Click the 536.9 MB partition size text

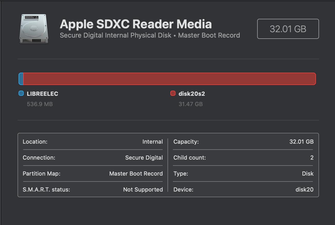click(40, 104)
